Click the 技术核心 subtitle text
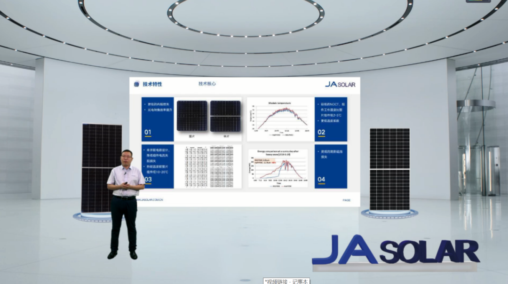This screenshot has width=508, height=284. click(207, 84)
